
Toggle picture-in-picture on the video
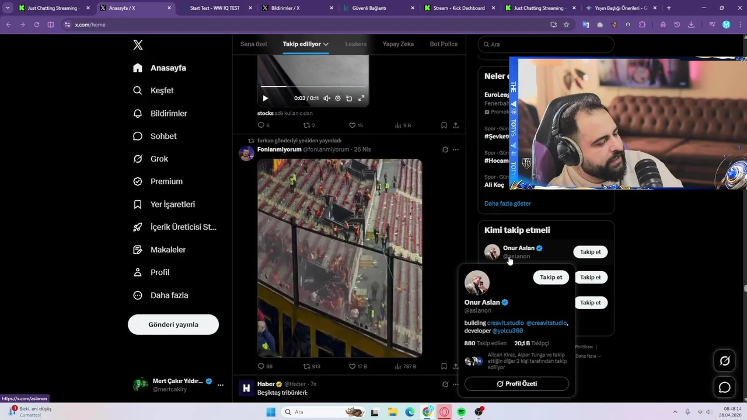coord(349,98)
